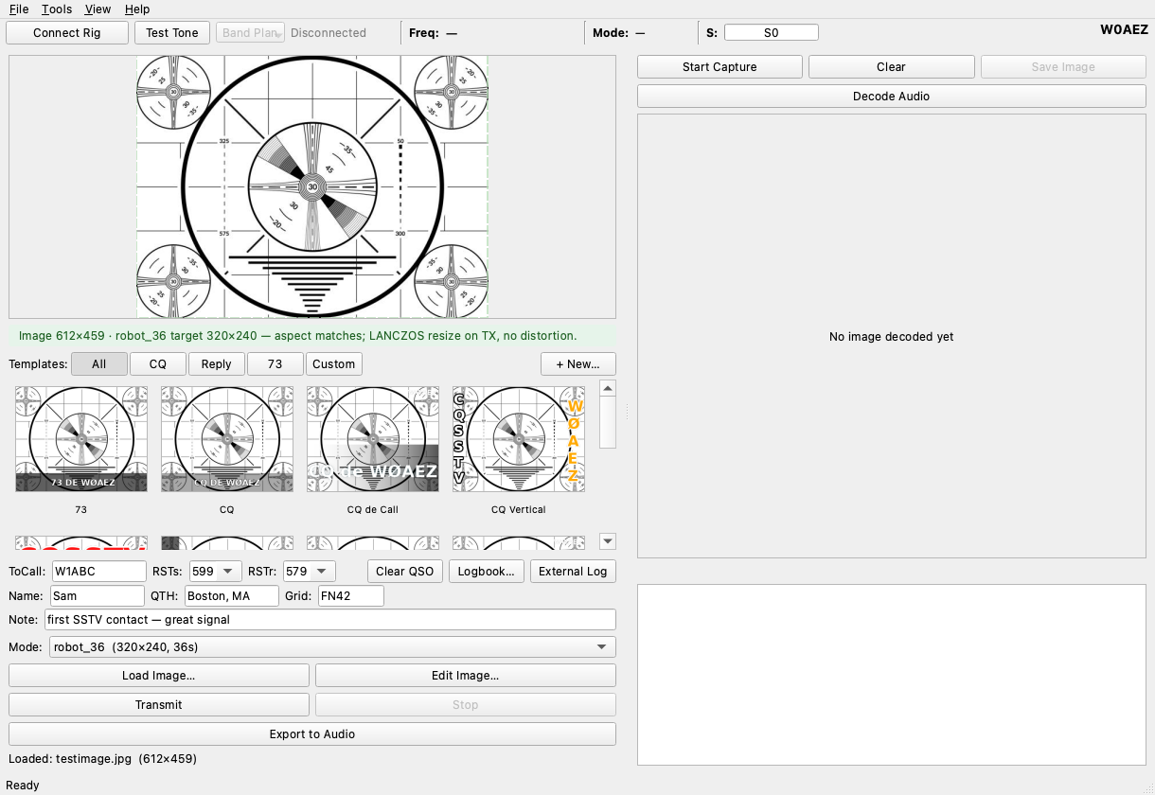This screenshot has height=795, width=1155.
Task: Create a new template with + New
Action: tap(577, 364)
